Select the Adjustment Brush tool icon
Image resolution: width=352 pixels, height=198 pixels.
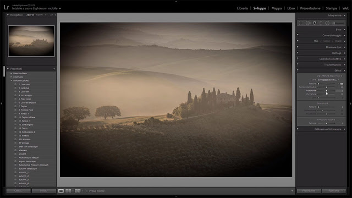[338, 23]
